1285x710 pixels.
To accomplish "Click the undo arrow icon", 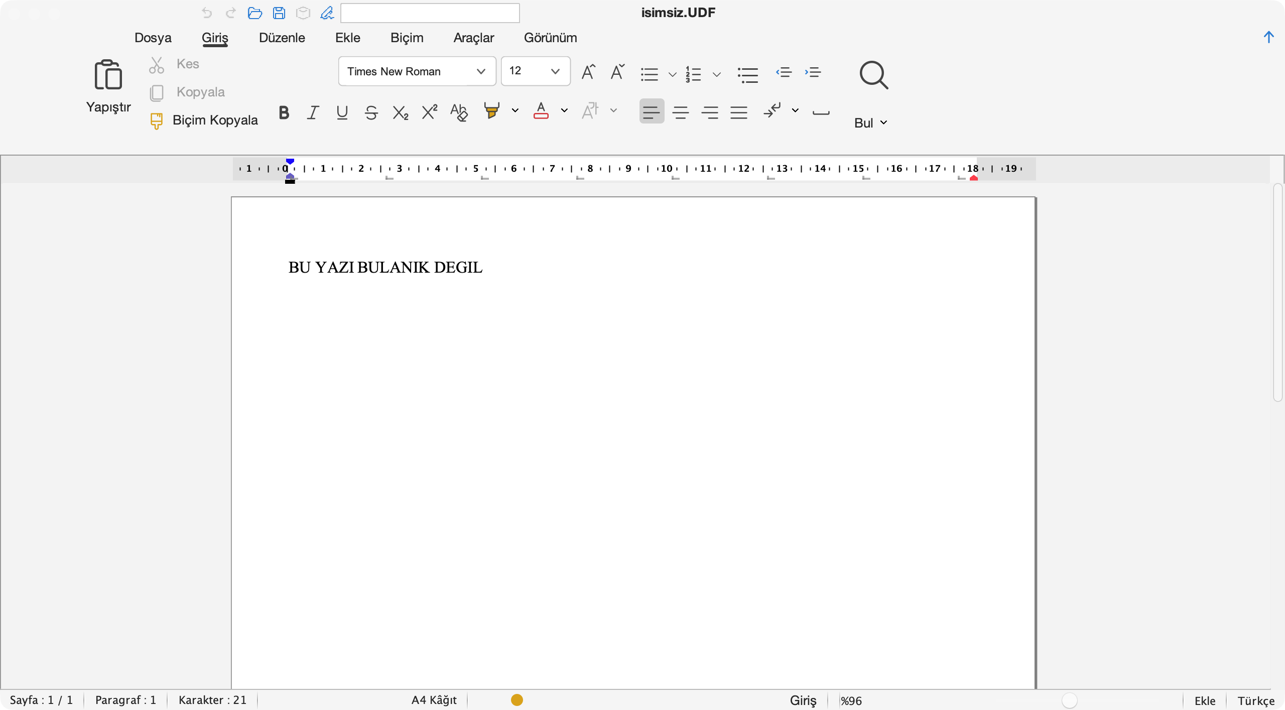I will pos(207,13).
